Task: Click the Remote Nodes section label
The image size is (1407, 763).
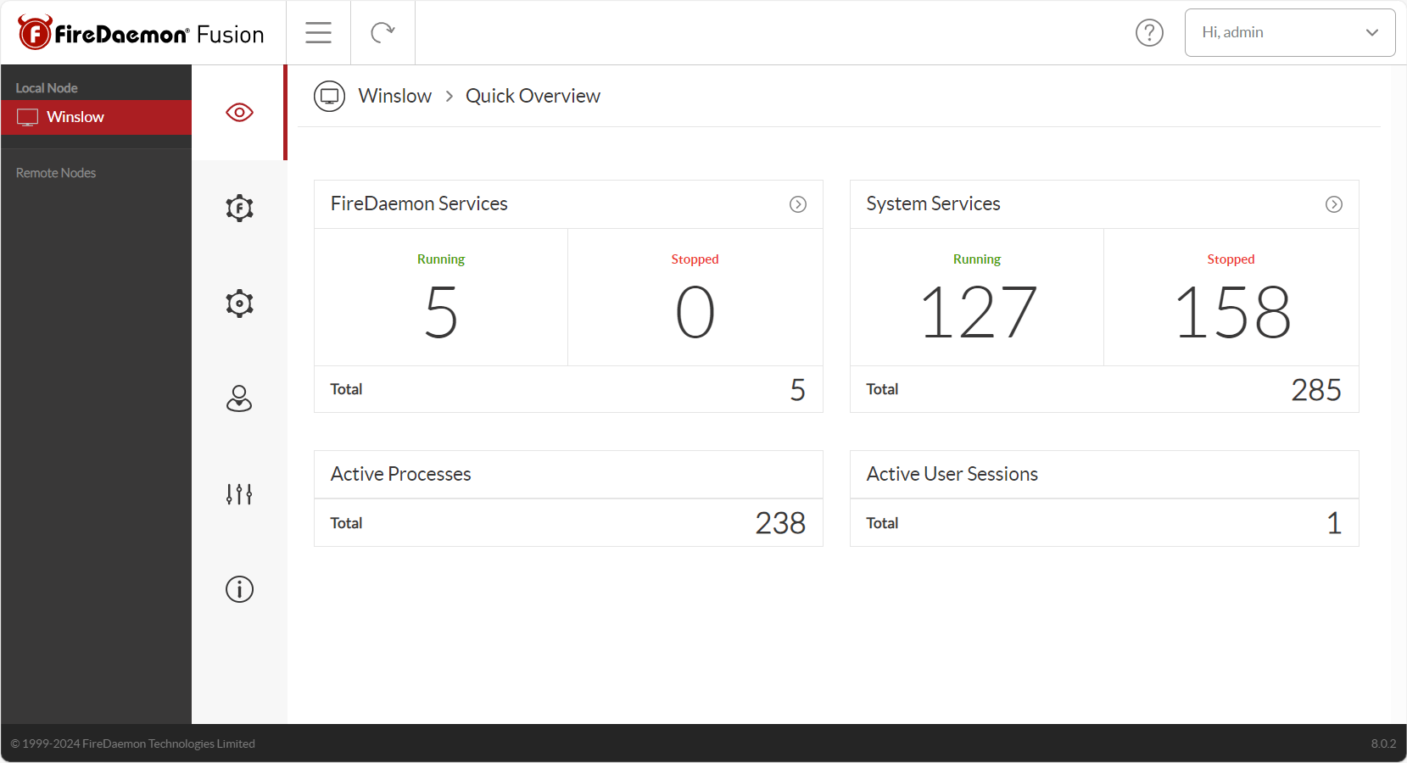Action: pyautogui.click(x=56, y=173)
